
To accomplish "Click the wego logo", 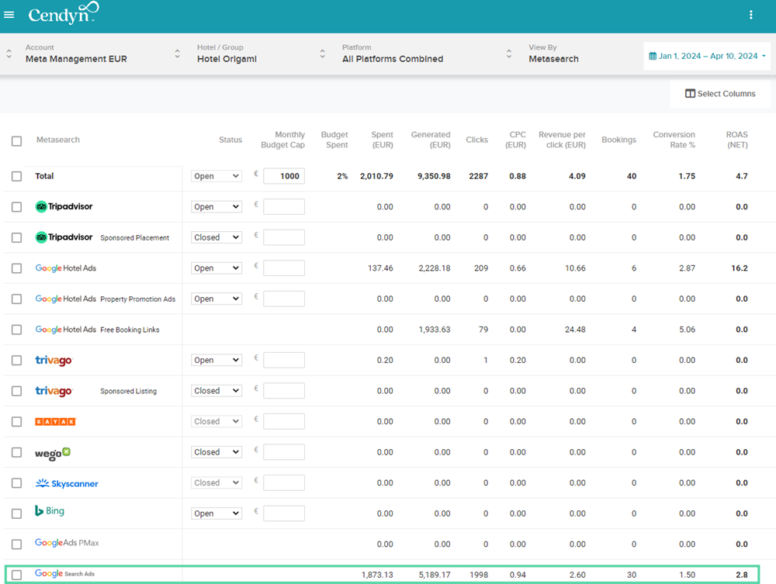I will (x=53, y=454).
